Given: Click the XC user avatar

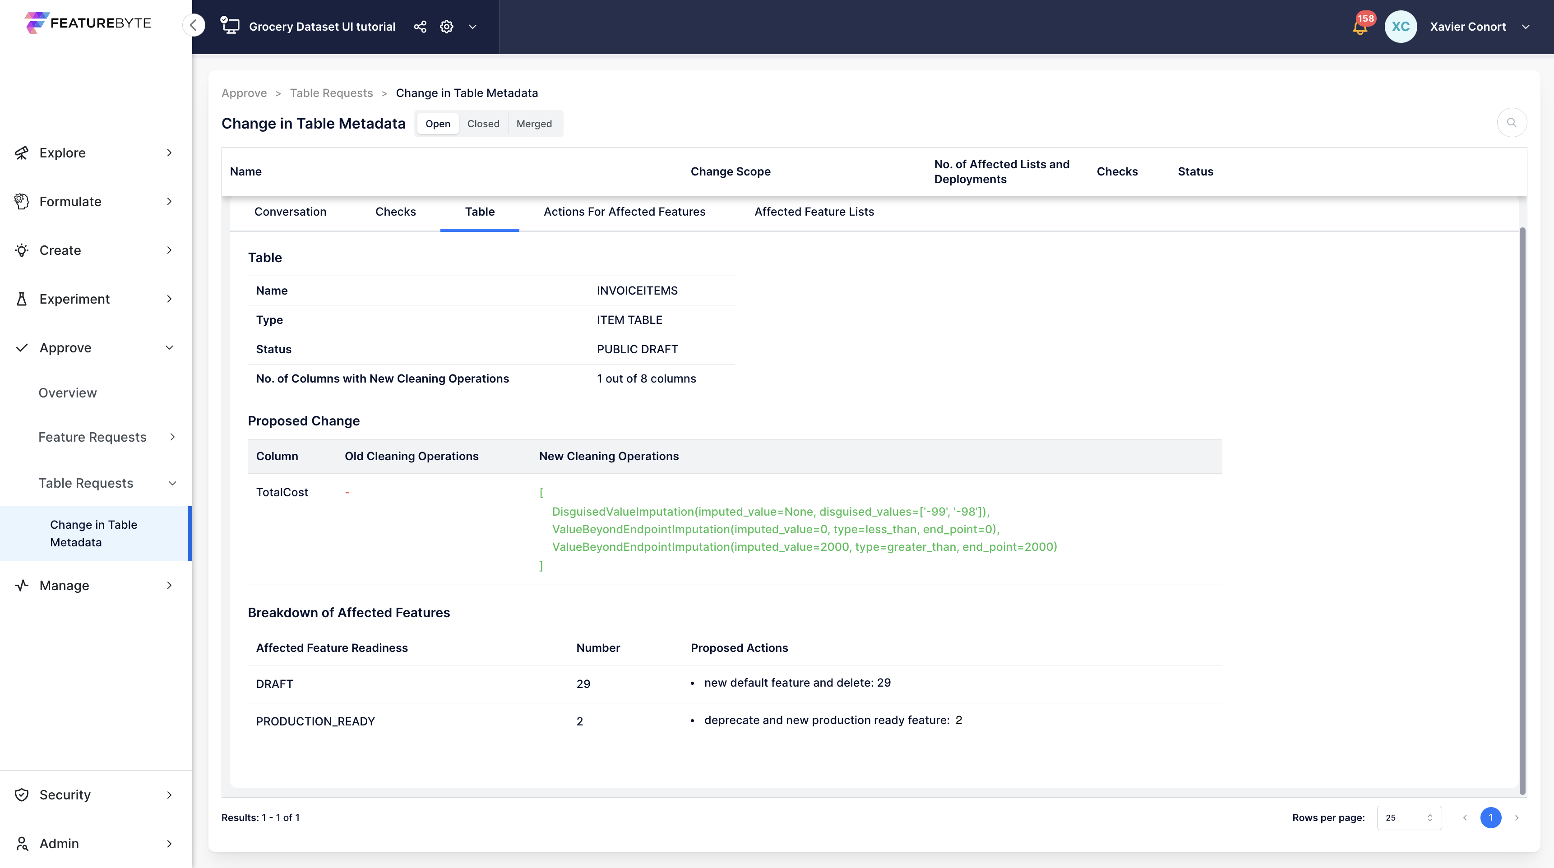Looking at the screenshot, I should [x=1400, y=27].
